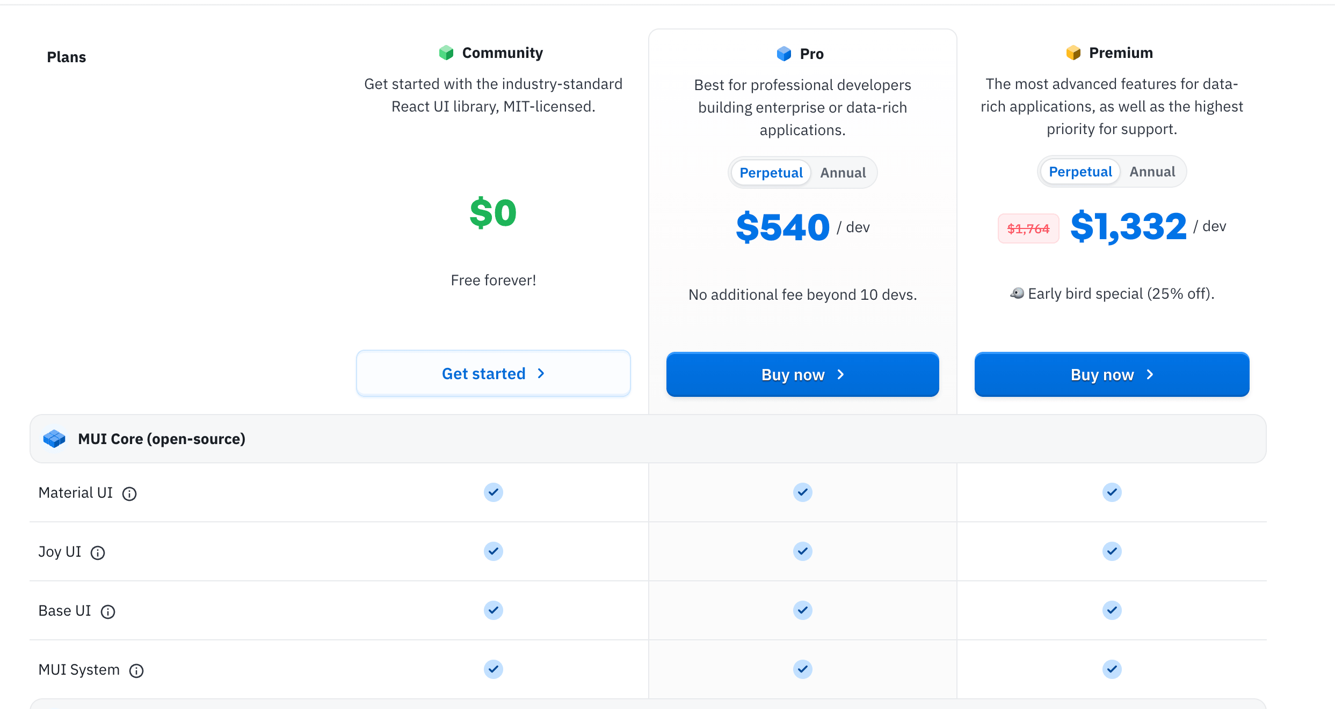Click the MUI Core (open-source) section header
Screen dimensions: 1335x709
point(162,439)
